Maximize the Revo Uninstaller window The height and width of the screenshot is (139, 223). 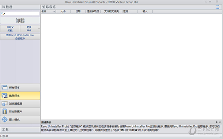point(210,2)
